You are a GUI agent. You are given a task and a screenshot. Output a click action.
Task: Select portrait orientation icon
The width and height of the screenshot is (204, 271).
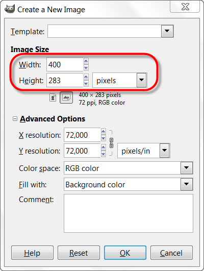click(53, 97)
